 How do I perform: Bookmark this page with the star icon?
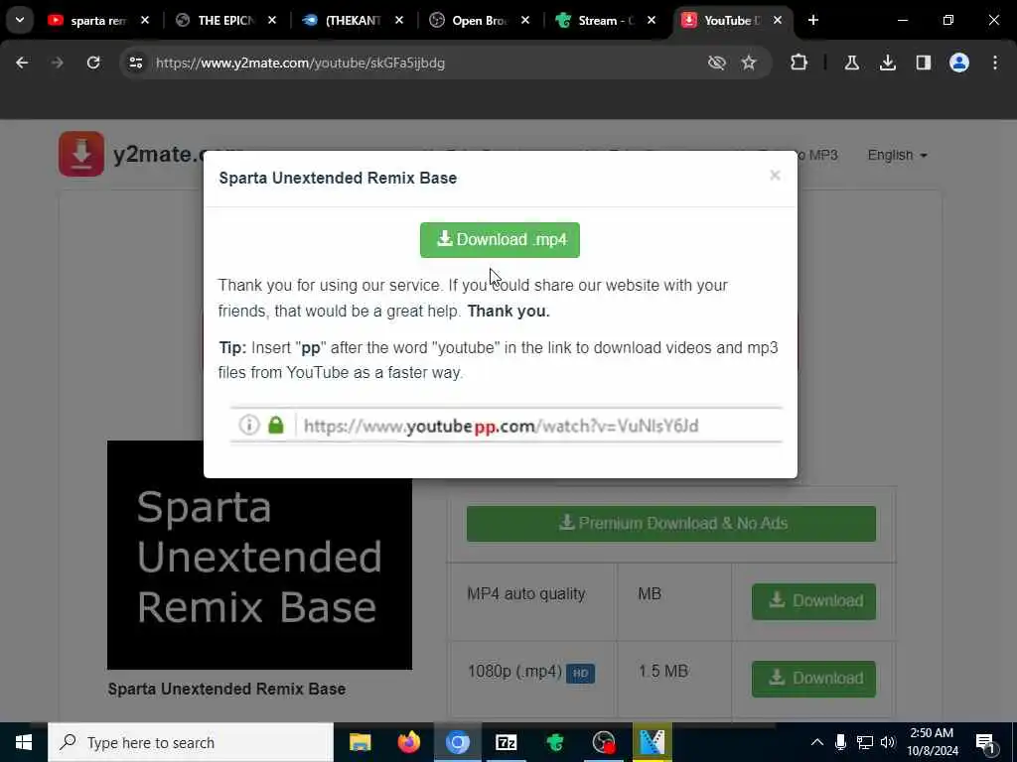pos(749,63)
